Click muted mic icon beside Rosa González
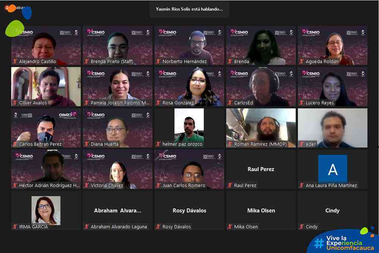Viewport: 379px width, 253px height. coord(158,103)
